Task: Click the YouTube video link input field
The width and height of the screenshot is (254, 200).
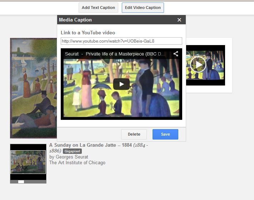Action: coord(121,41)
